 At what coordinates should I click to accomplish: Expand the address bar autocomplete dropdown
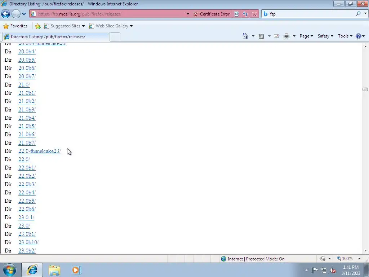point(188,14)
